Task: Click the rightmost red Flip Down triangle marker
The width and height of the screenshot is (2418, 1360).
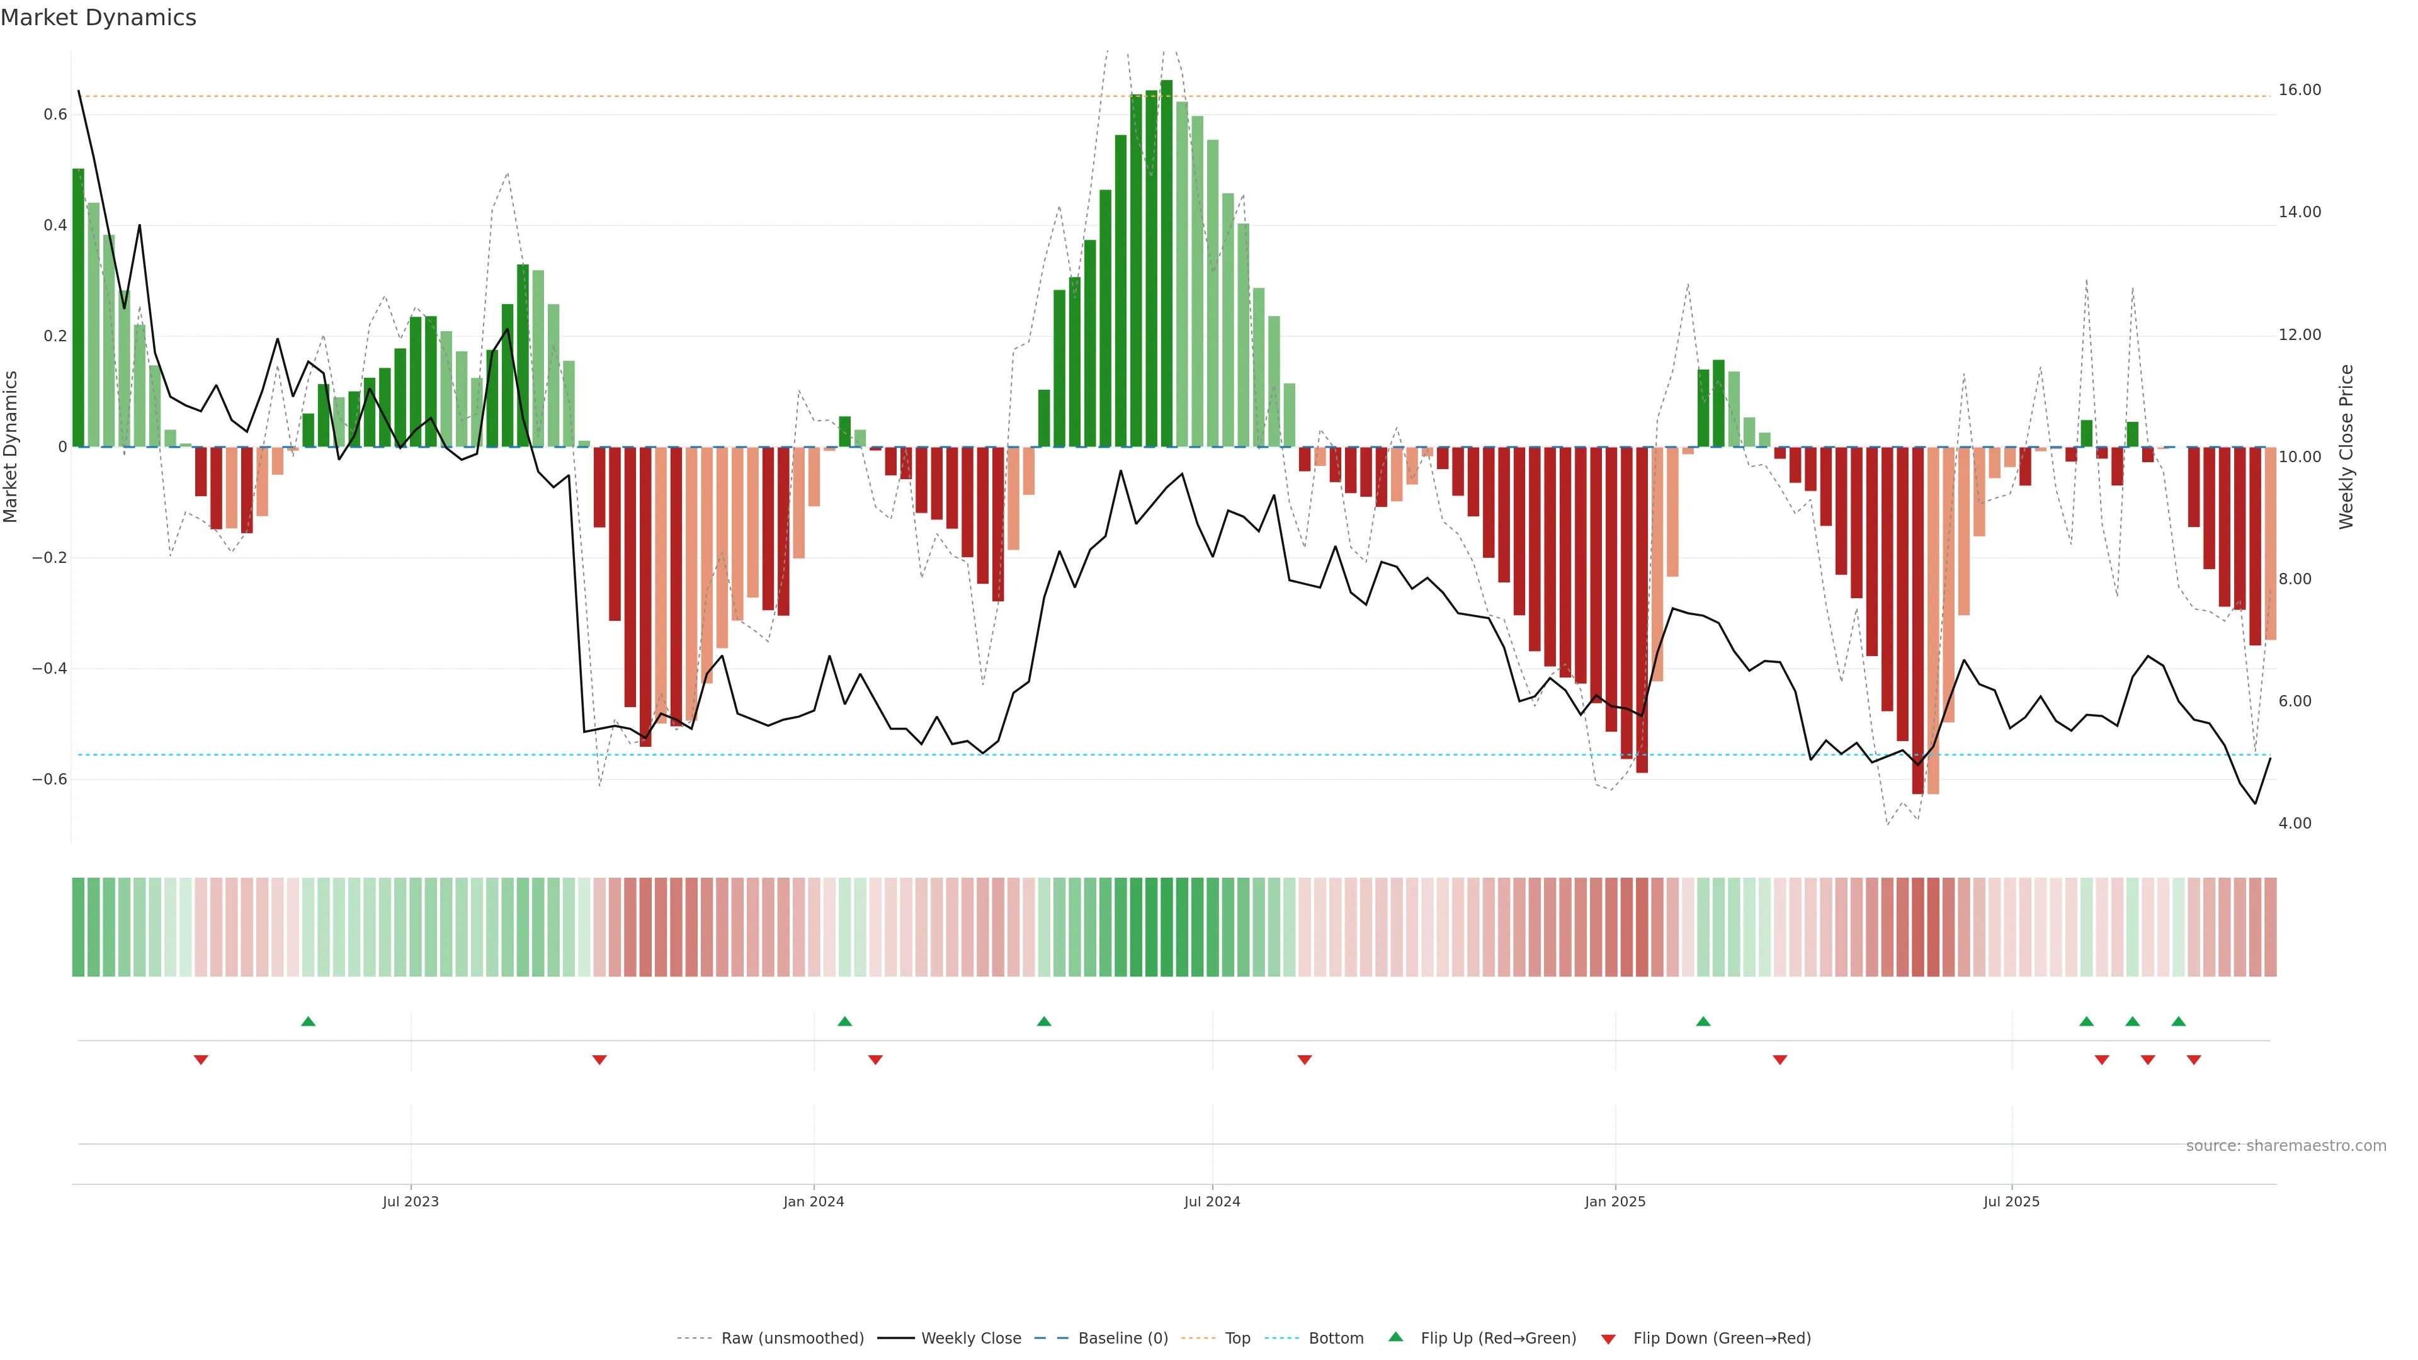Action: tap(2194, 1060)
